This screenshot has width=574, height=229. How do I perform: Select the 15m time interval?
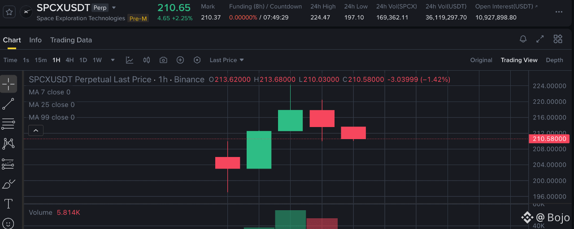41,60
